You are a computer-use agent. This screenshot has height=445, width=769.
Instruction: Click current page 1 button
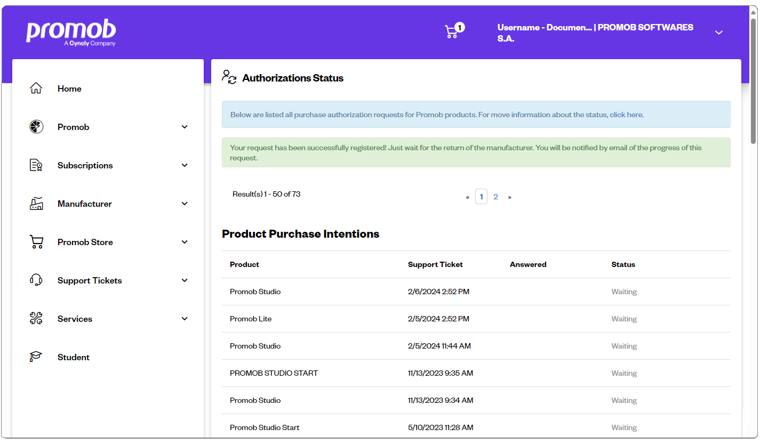coord(481,197)
